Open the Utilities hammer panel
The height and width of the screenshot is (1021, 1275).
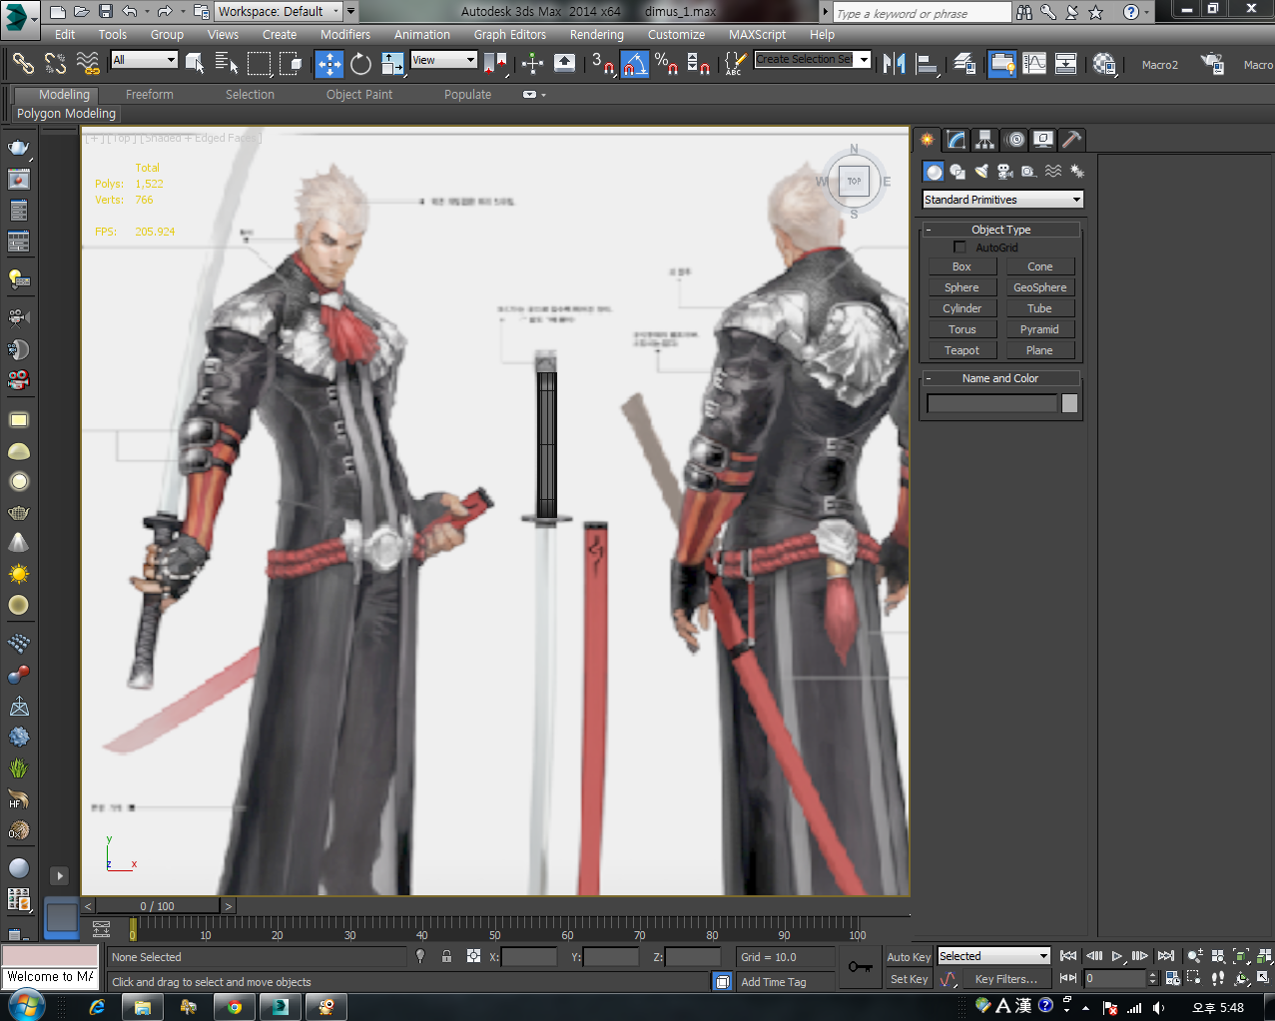(1071, 140)
